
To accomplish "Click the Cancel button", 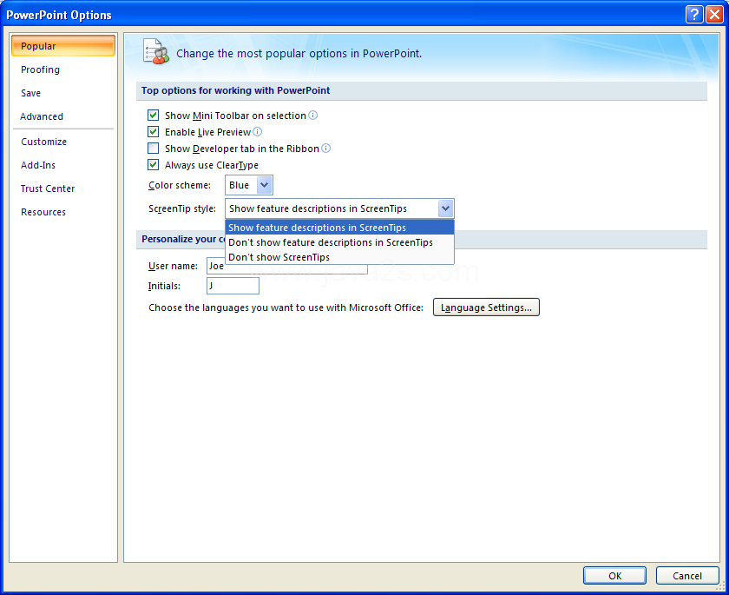I will (687, 576).
